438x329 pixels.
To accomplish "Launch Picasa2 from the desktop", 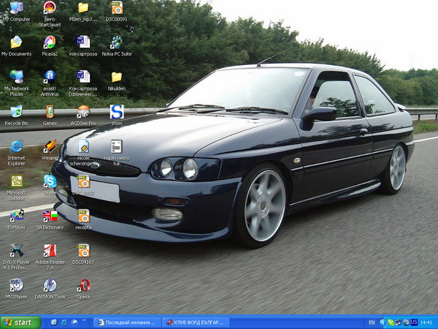I will [x=50, y=42].
